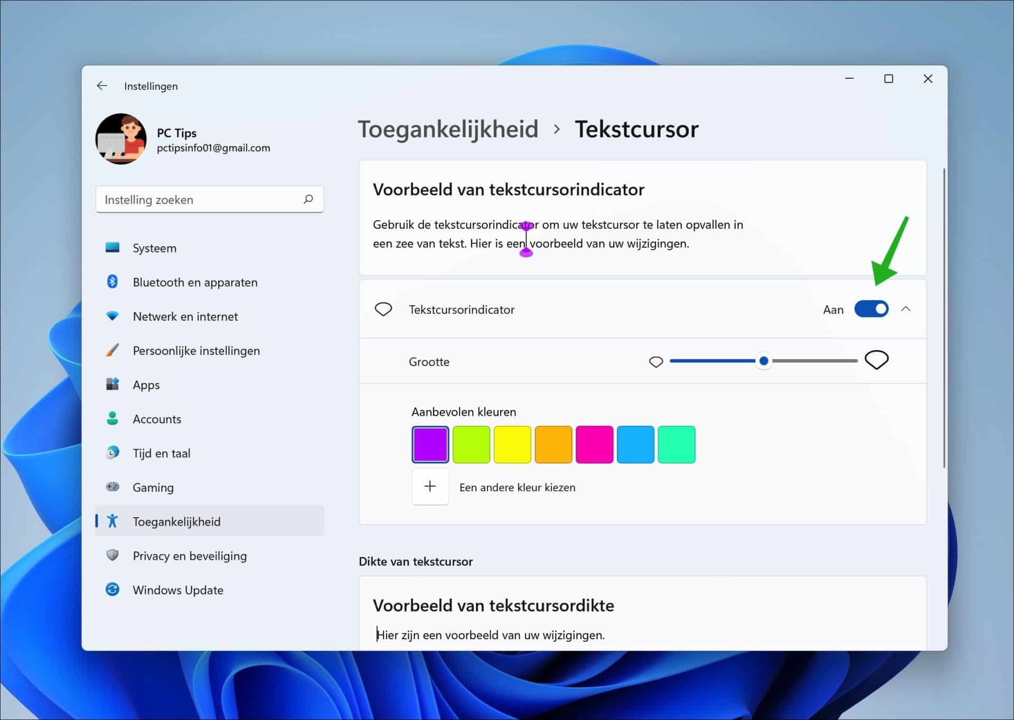Screen dimensions: 1014x720
Task: Collapse the Tekstcursorindicator section chevron
Action: tap(906, 309)
